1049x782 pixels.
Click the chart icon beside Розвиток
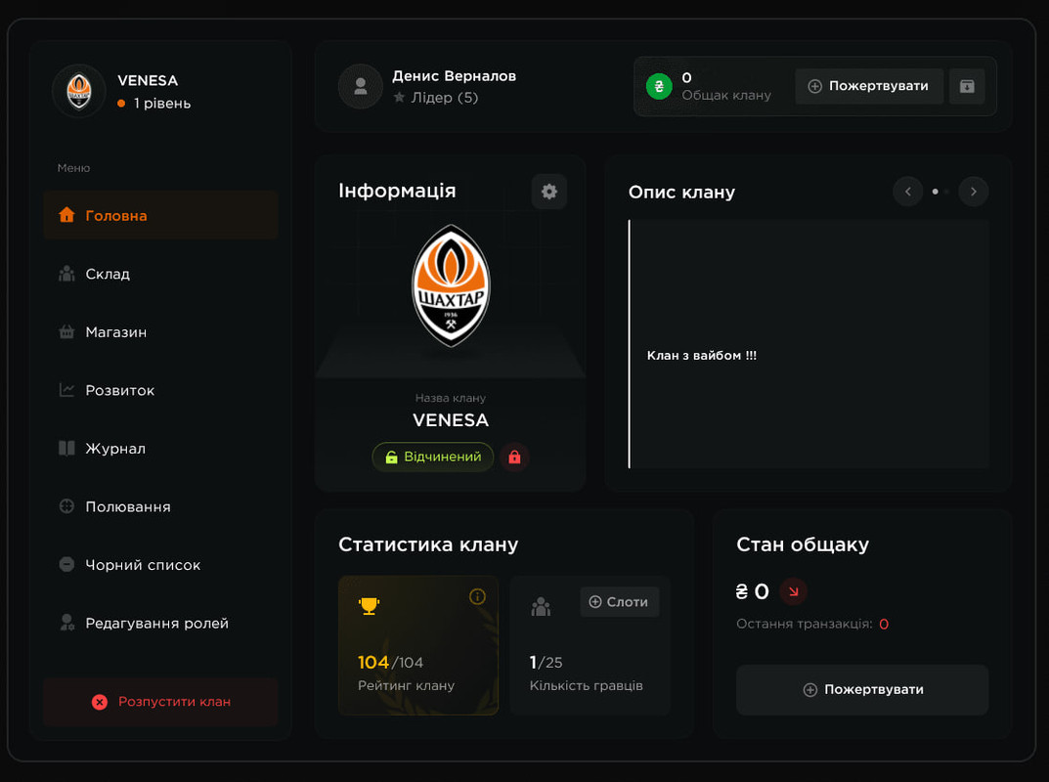coord(66,389)
